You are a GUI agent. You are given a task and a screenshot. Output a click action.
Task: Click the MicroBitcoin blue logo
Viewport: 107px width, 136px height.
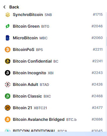8,38
